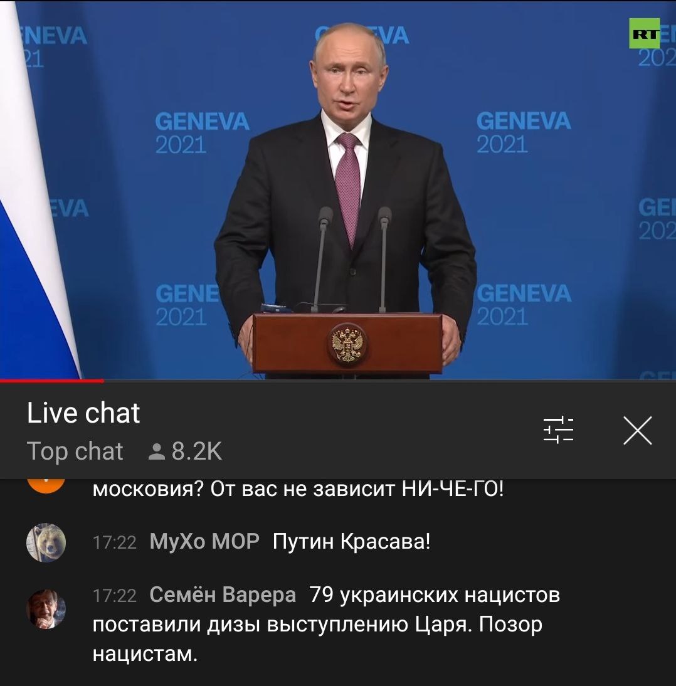The width and height of the screenshot is (676, 686).
Task: Open live chat filter settings icon
Action: coord(558,430)
